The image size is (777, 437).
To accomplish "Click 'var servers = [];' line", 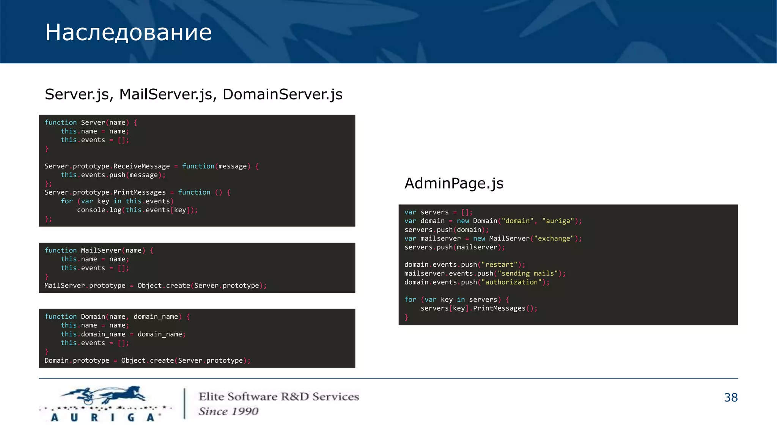I will (x=439, y=212).
